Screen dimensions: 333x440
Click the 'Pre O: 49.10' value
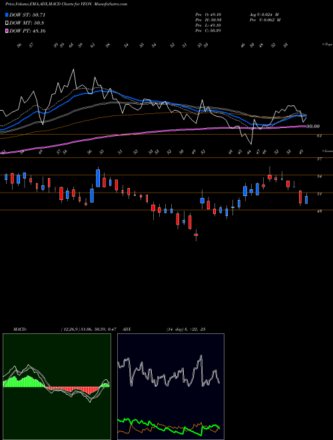(208, 14)
